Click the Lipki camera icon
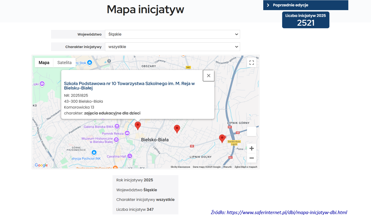The image size is (371, 215). click(42, 83)
